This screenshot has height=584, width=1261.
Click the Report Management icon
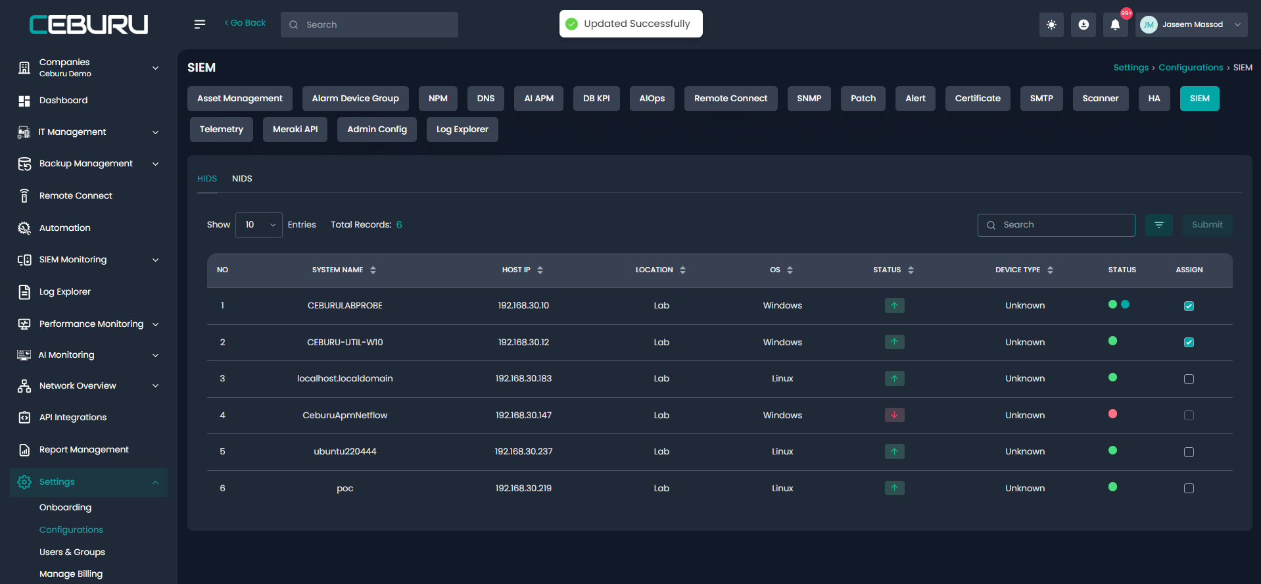(24, 450)
